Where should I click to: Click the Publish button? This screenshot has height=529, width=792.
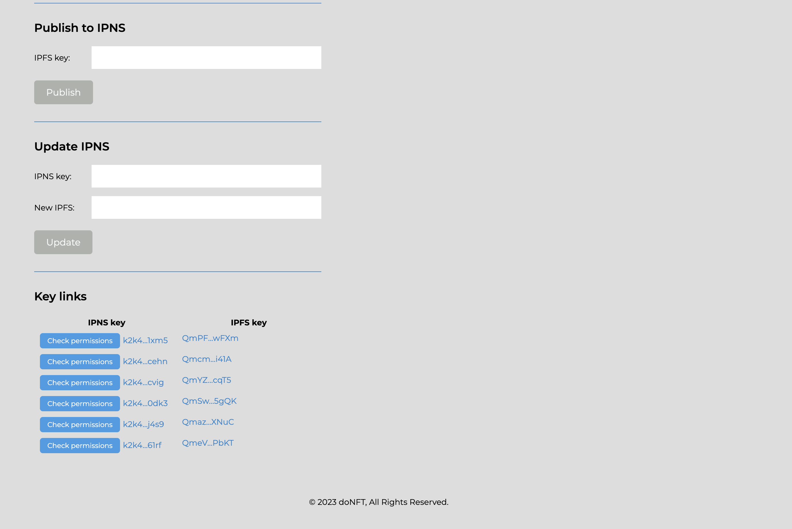pyautogui.click(x=63, y=92)
